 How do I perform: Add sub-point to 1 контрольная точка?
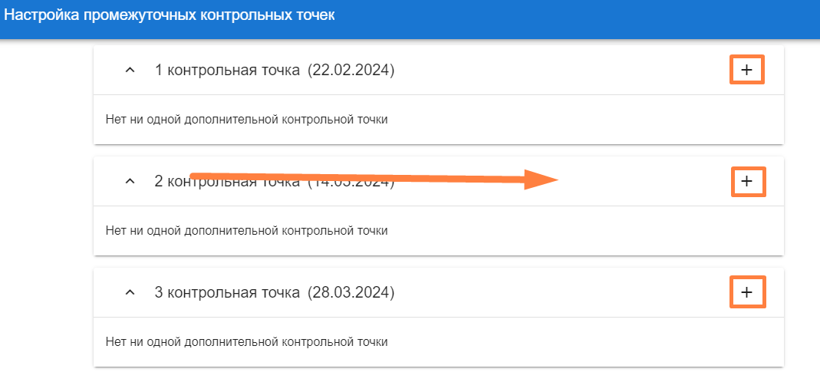point(747,71)
